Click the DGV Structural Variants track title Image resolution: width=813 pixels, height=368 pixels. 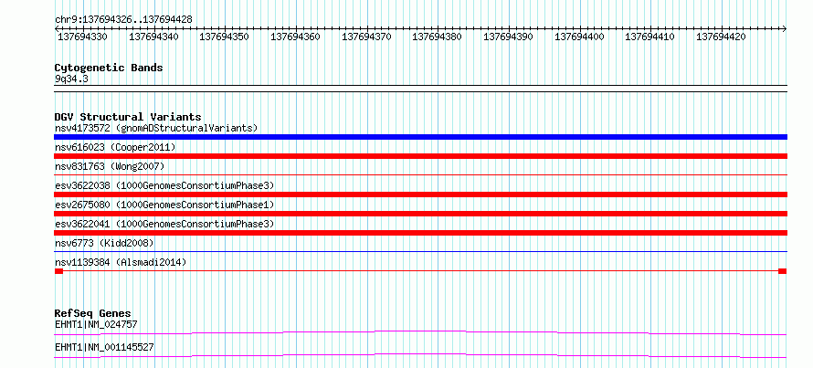[128, 117]
